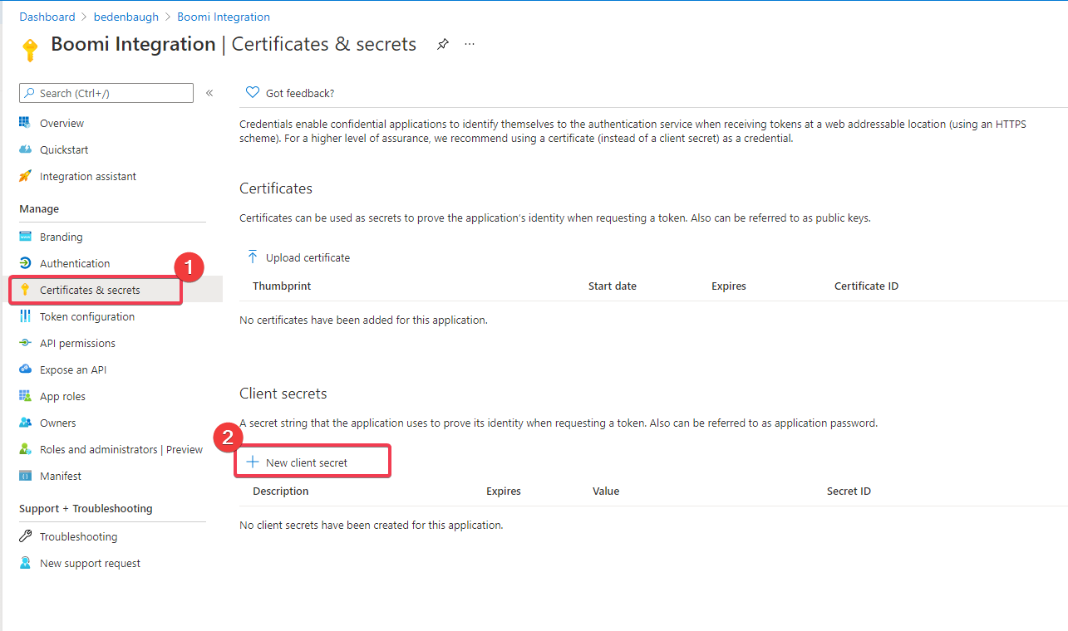The image size is (1068, 631).
Task: Click the bedenbaugh breadcrumb link
Action: (x=126, y=17)
